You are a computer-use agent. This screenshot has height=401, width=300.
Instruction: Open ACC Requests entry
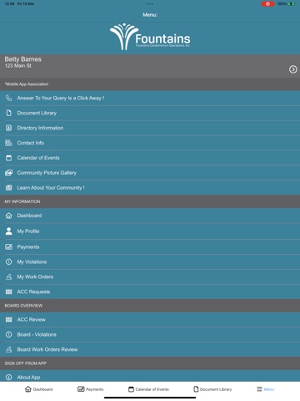(150, 292)
